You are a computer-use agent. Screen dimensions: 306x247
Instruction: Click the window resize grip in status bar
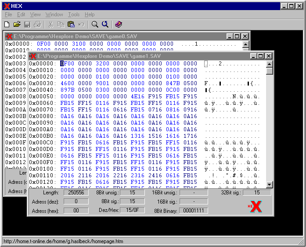tap(301, 242)
